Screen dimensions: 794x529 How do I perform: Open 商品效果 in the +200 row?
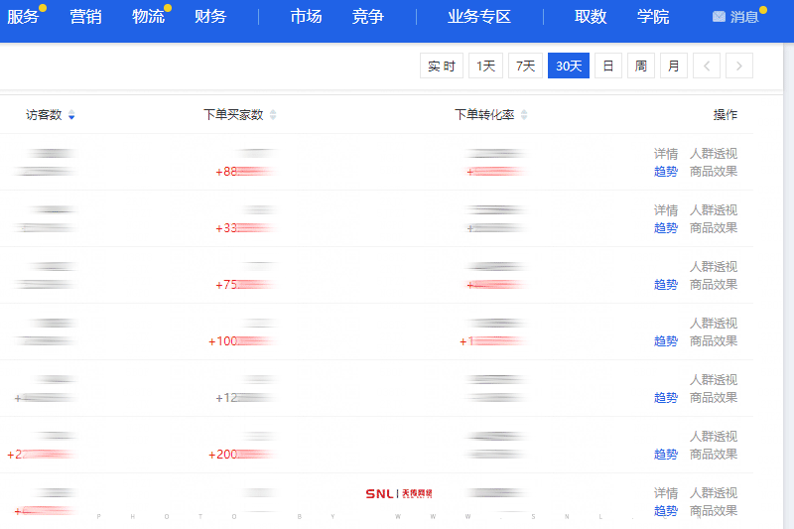[x=714, y=455]
